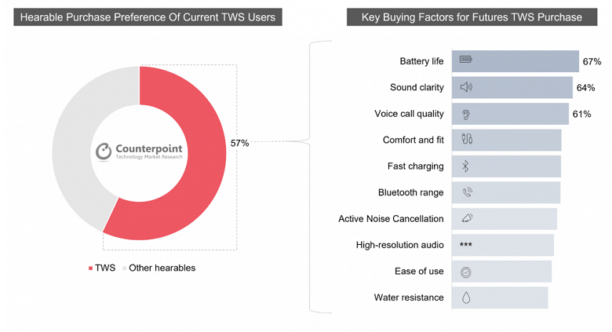Click the speaker icon beside Sound clarity

coord(466,87)
